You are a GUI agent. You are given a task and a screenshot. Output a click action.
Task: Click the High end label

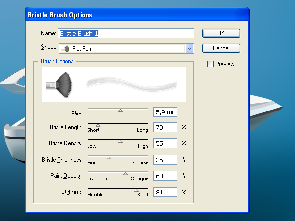[x=143, y=146]
